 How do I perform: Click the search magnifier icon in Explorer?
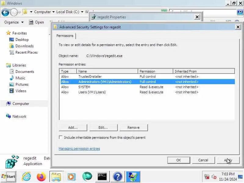pos(240,12)
